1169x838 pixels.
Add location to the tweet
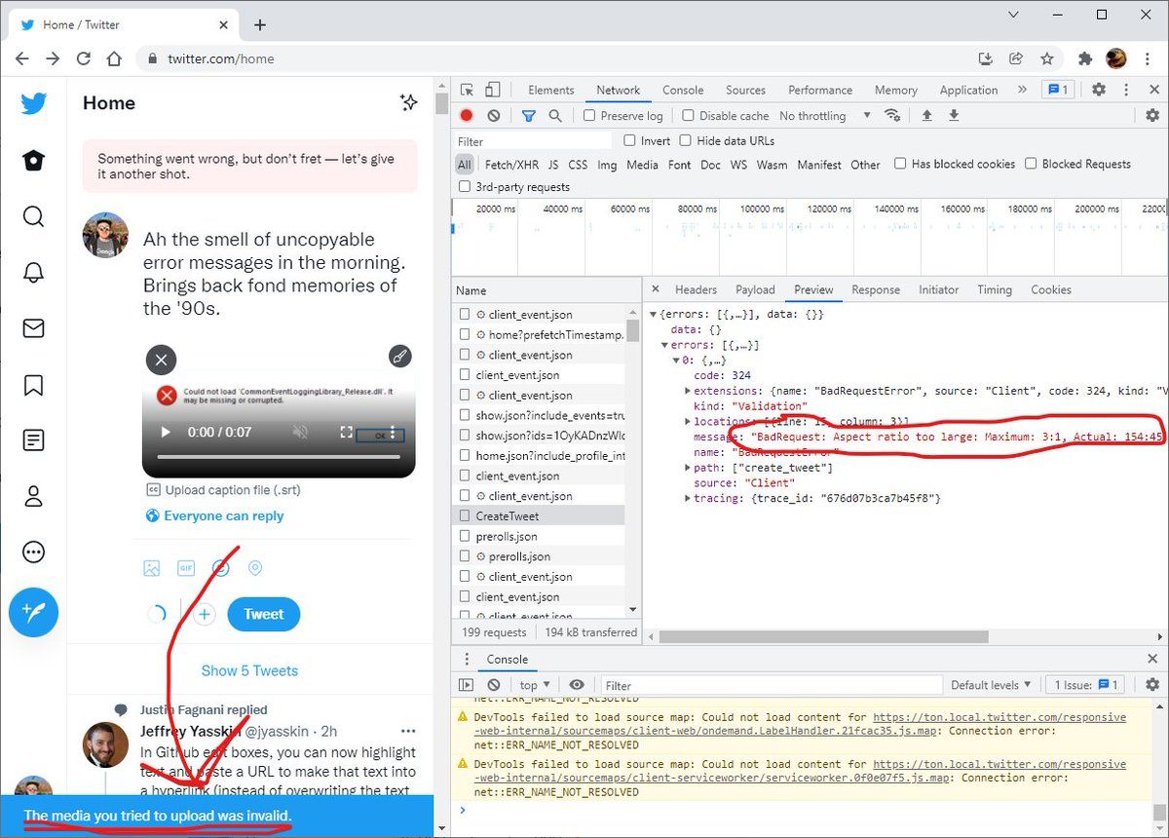(x=255, y=568)
